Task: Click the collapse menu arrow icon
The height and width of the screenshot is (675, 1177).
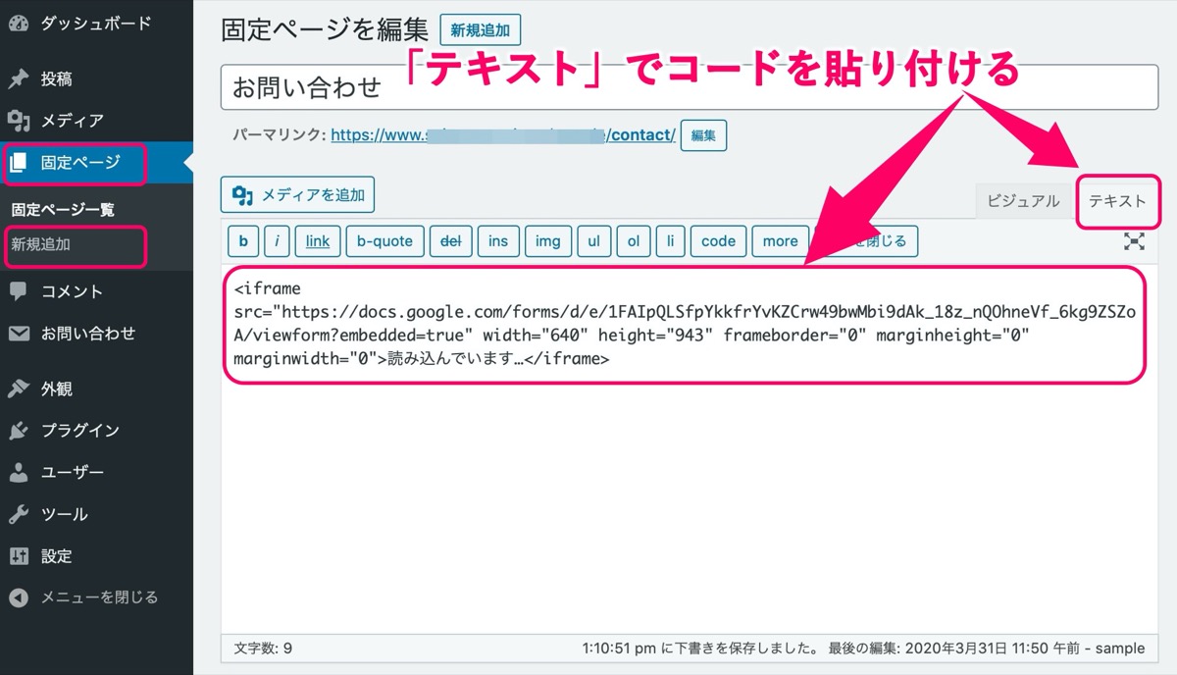Action: (19, 597)
